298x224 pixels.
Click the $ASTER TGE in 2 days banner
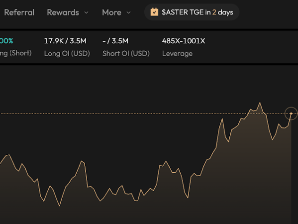pyautogui.click(x=192, y=12)
